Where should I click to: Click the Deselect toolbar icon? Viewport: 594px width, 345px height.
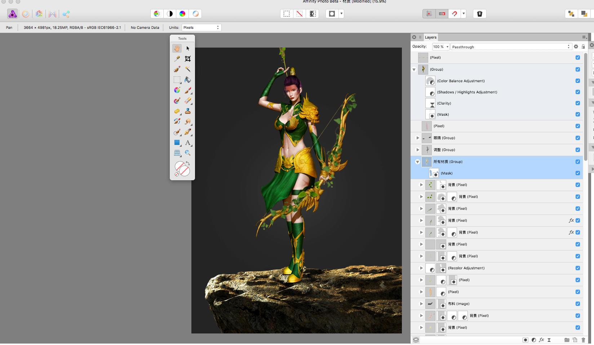[x=300, y=14]
